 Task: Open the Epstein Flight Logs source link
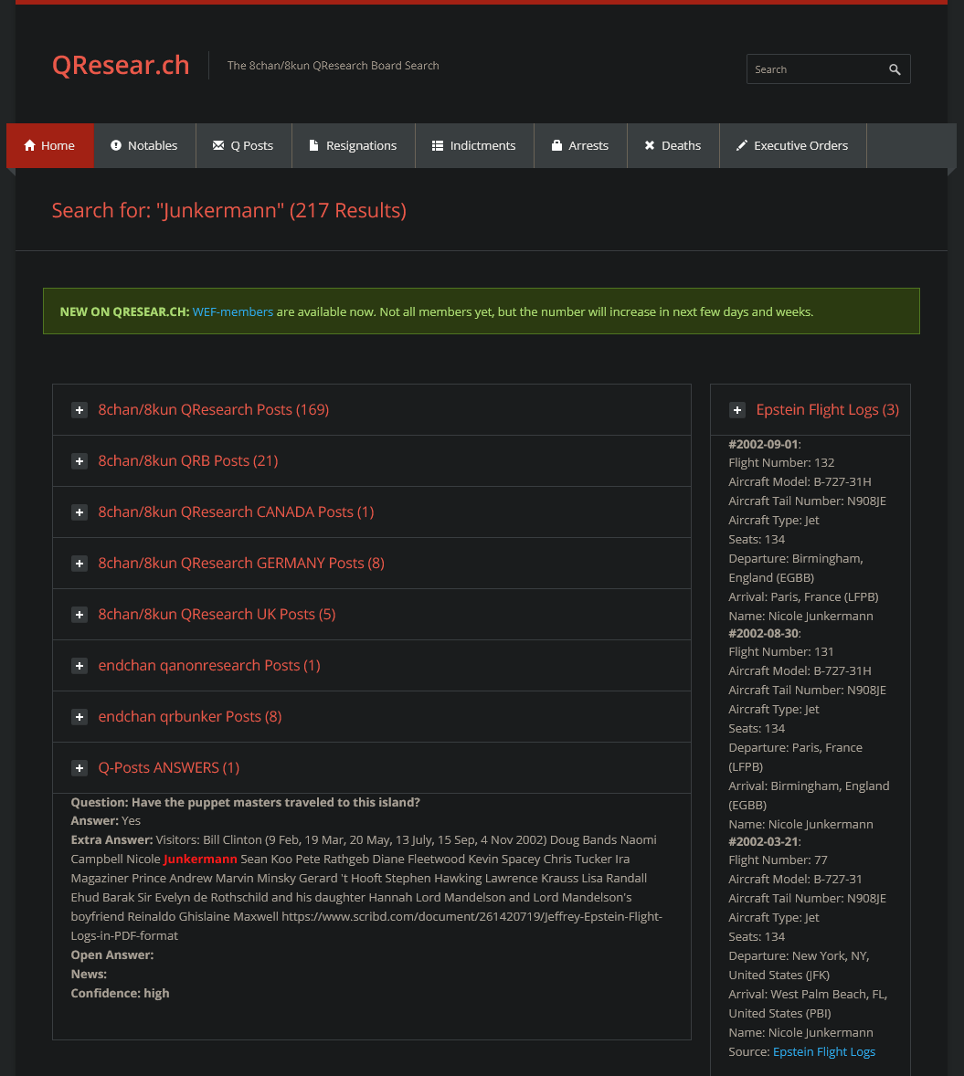(824, 1051)
